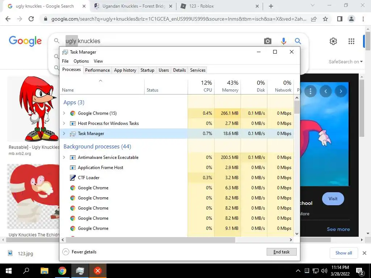The image size is (371, 278).
Task: Open Task Manager Options menu
Action: tap(81, 61)
